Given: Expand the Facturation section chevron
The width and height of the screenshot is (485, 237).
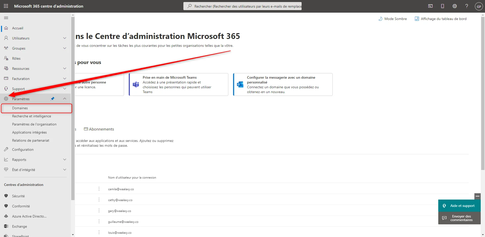Looking at the screenshot, I should pyautogui.click(x=65, y=79).
